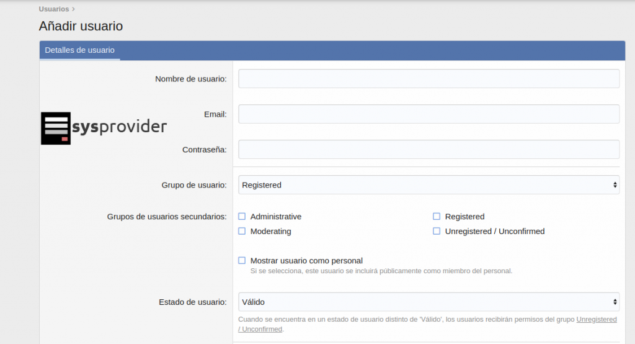Enable Mostrar usuario como personal checkbox
The width and height of the screenshot is (635, 344).
click(242, 261)
